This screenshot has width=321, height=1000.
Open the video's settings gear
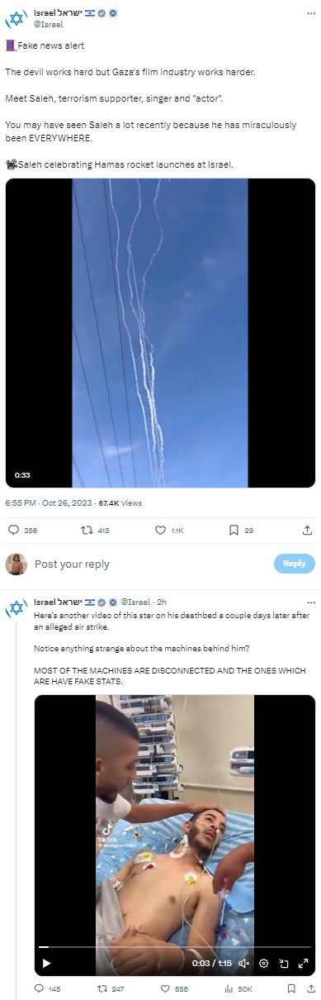[263, 963]
